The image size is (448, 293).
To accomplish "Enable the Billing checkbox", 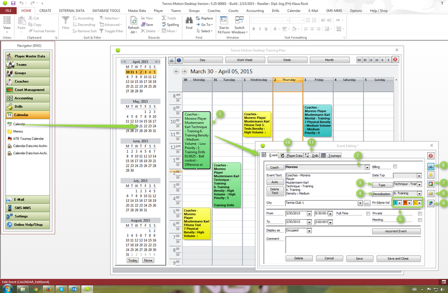I will pyautogui.click(x=395, y=167).
